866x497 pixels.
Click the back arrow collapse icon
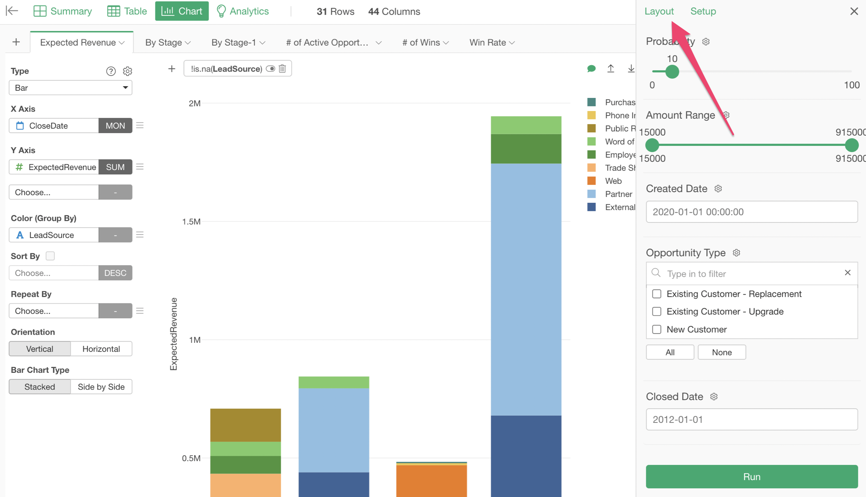click(x=12, y=11)
